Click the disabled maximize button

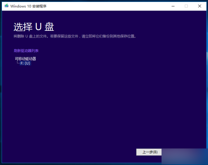click(186, 6)
